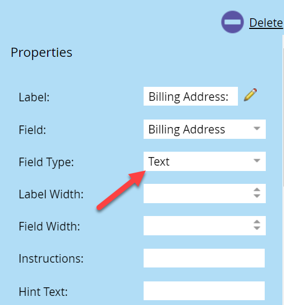The image size is (284, 305).
Task: Click the Field Type label text
Action: coord(46,162)
